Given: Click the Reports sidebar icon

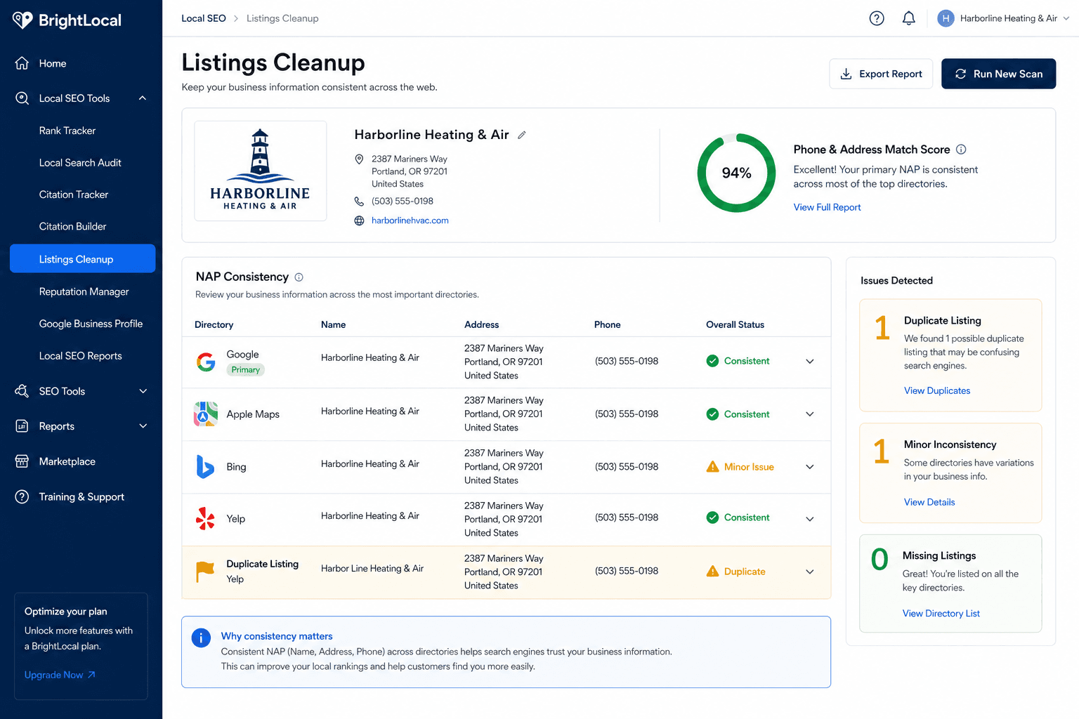Looking at the screenshot, I should coord(22,426).
